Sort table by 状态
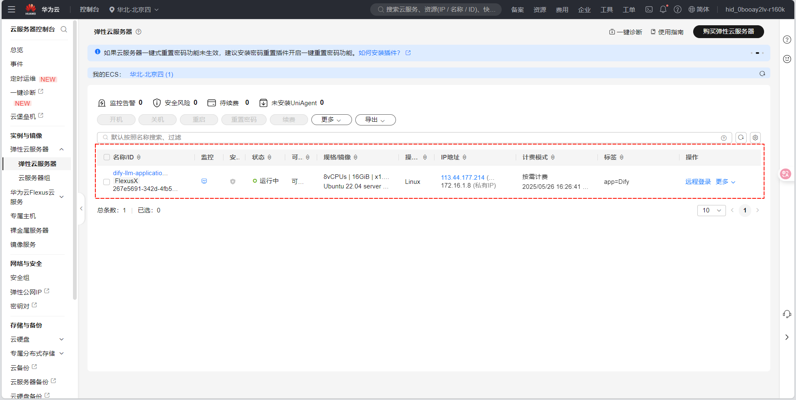 (x=269, y=157)
